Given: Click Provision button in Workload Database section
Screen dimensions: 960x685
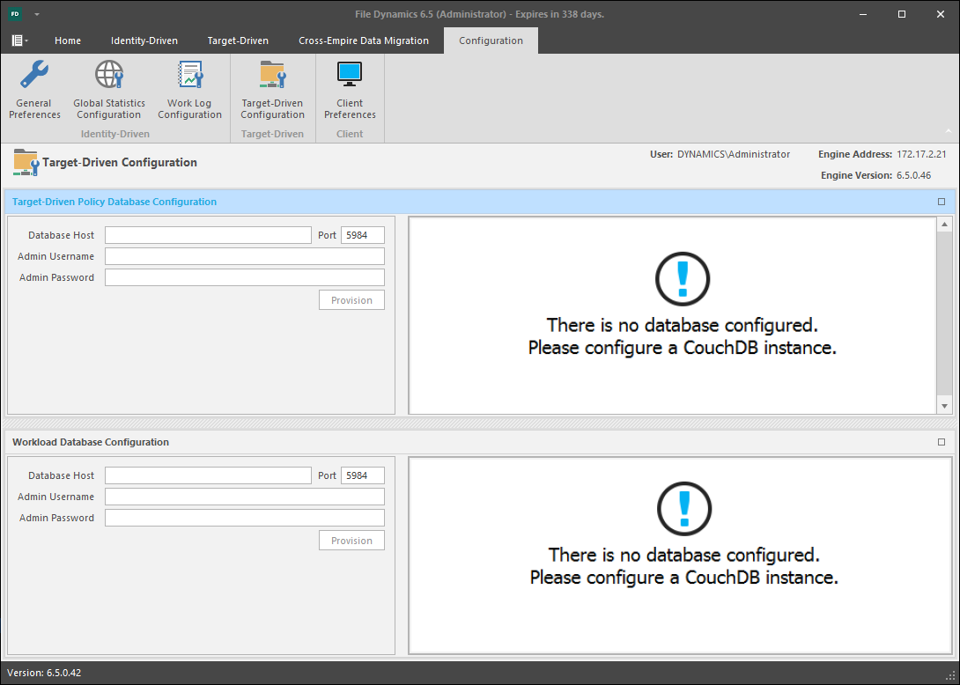Looking at the screenshot, I should tap(351, 541).
